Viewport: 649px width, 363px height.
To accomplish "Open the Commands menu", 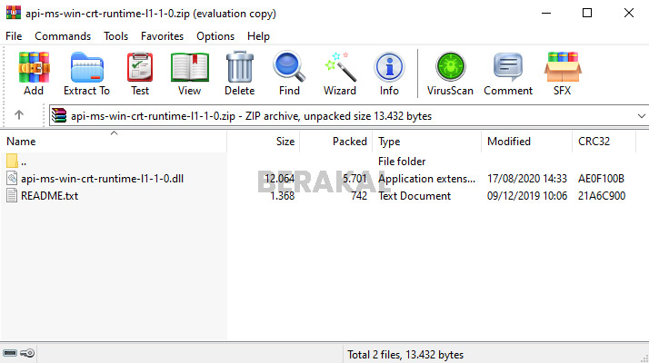I will pos(63,36).
